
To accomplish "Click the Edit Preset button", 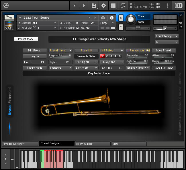I will (35, 51).
